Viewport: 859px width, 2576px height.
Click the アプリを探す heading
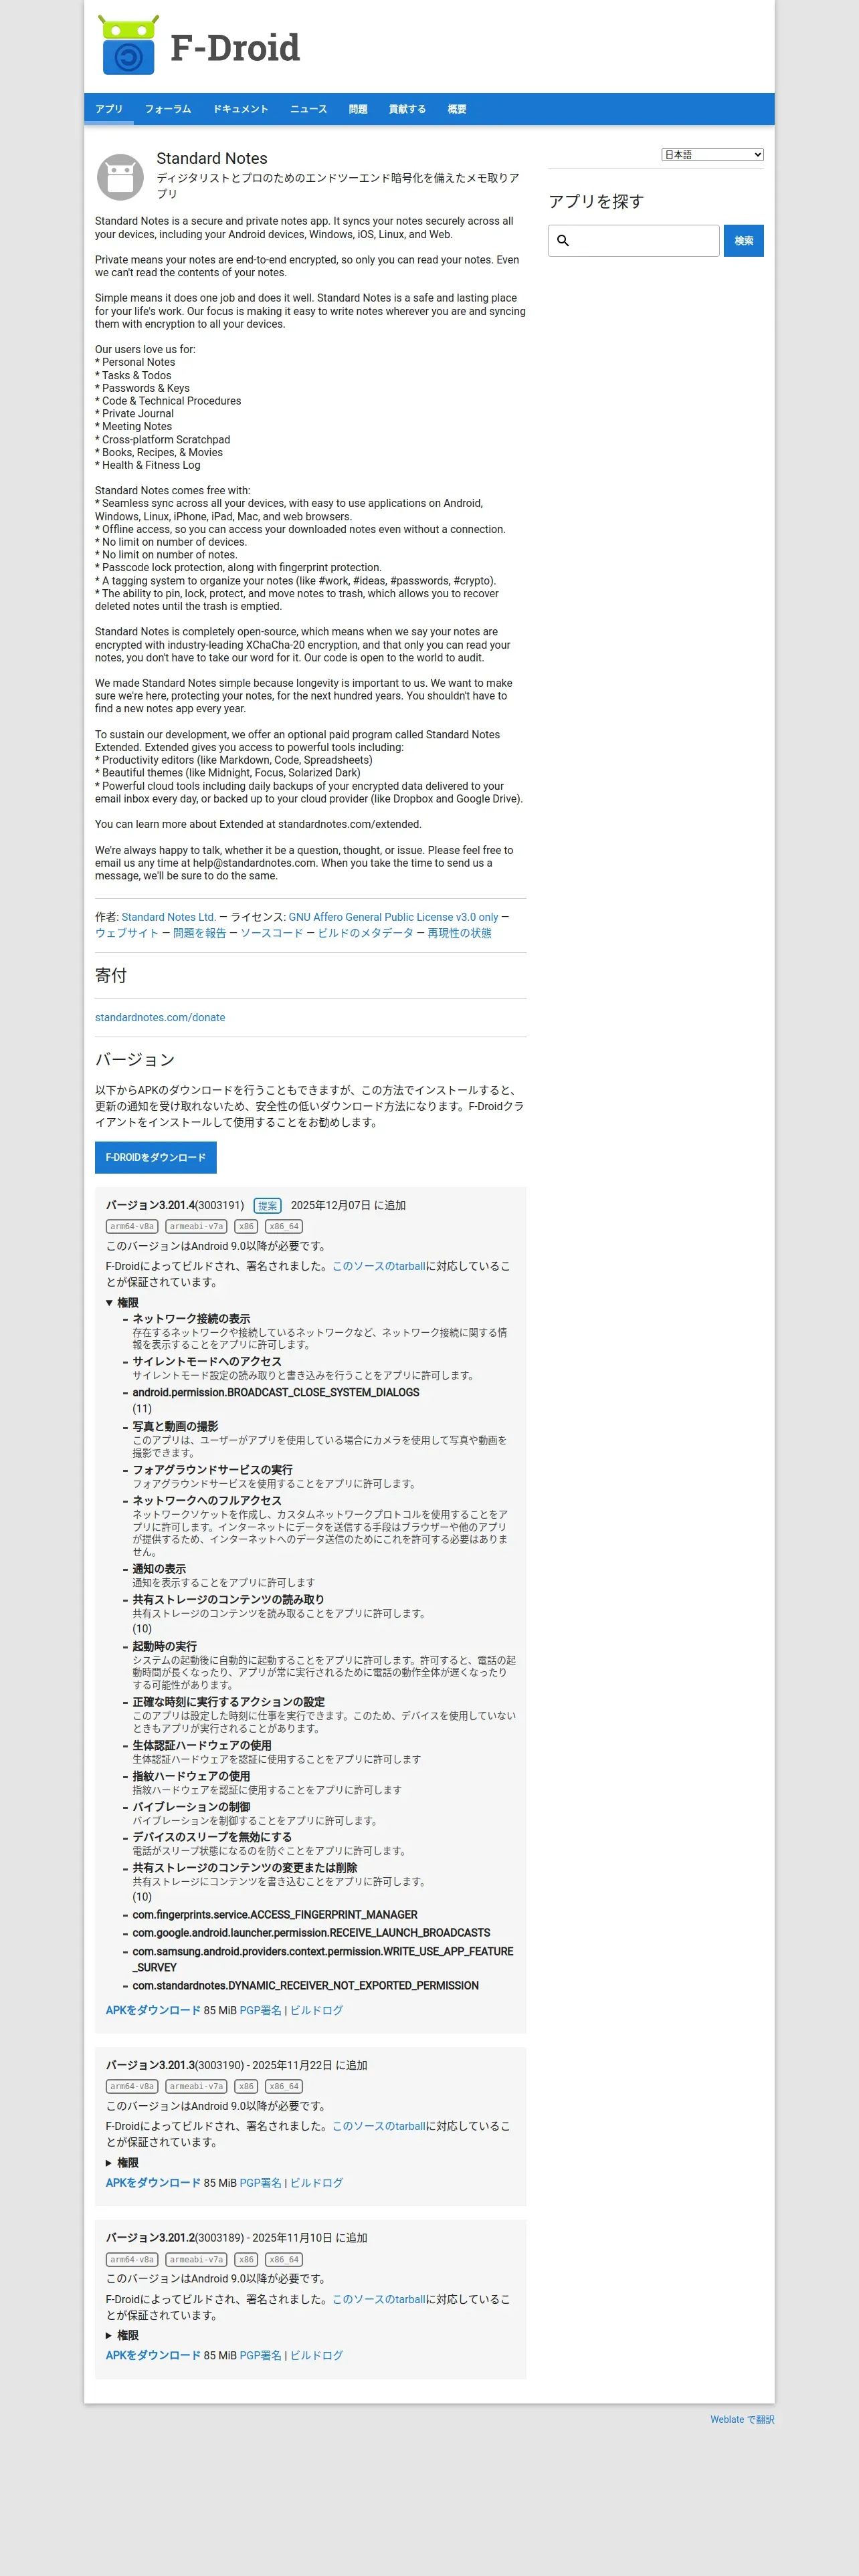click(x=596, y=201)
